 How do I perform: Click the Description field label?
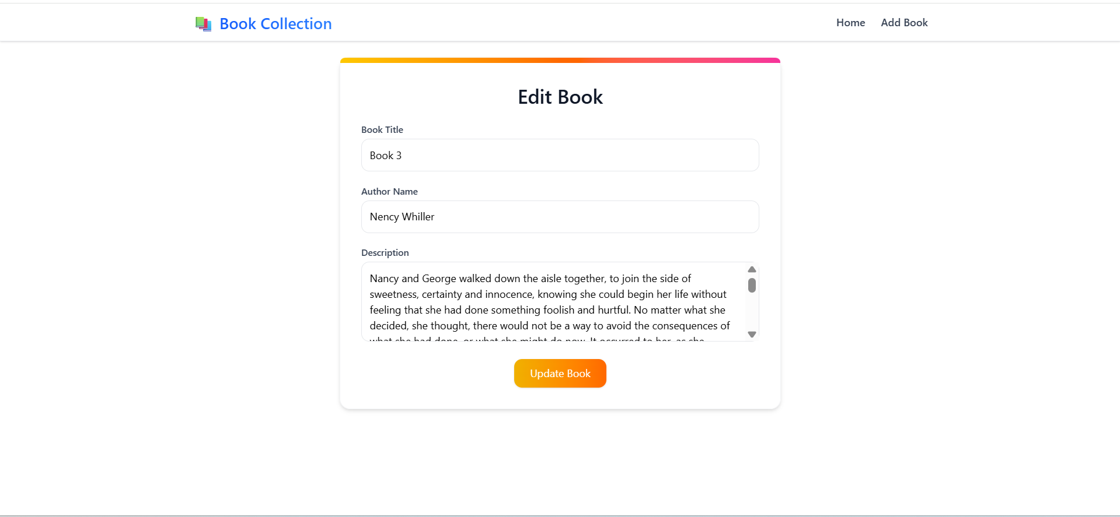pos(385,252)
